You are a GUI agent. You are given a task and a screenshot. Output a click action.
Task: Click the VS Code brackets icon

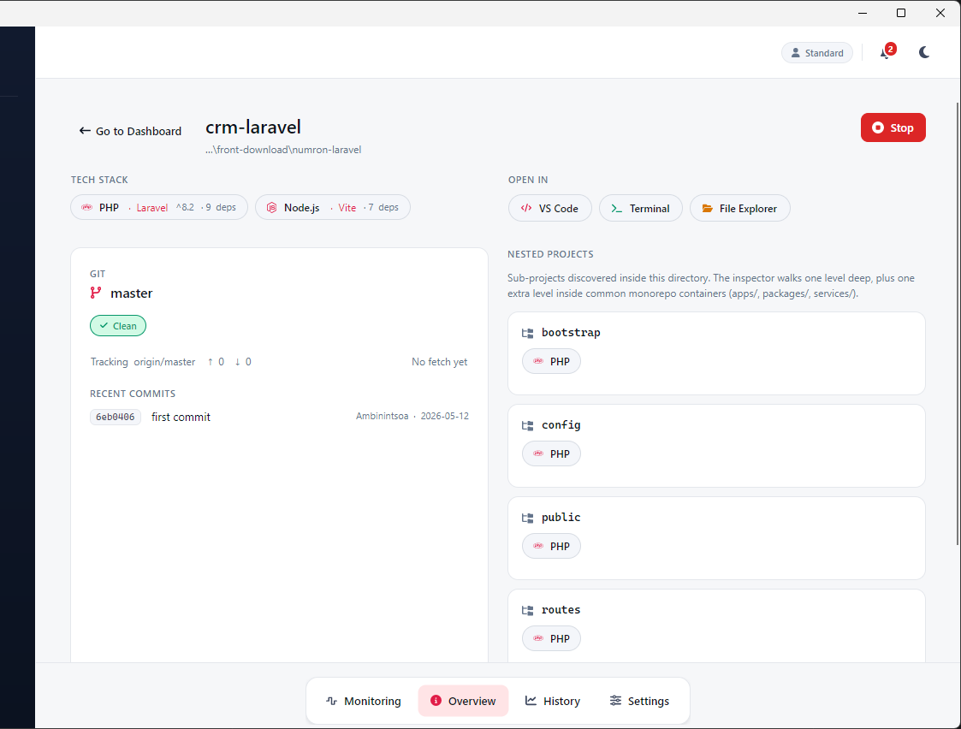coord(525,208)
